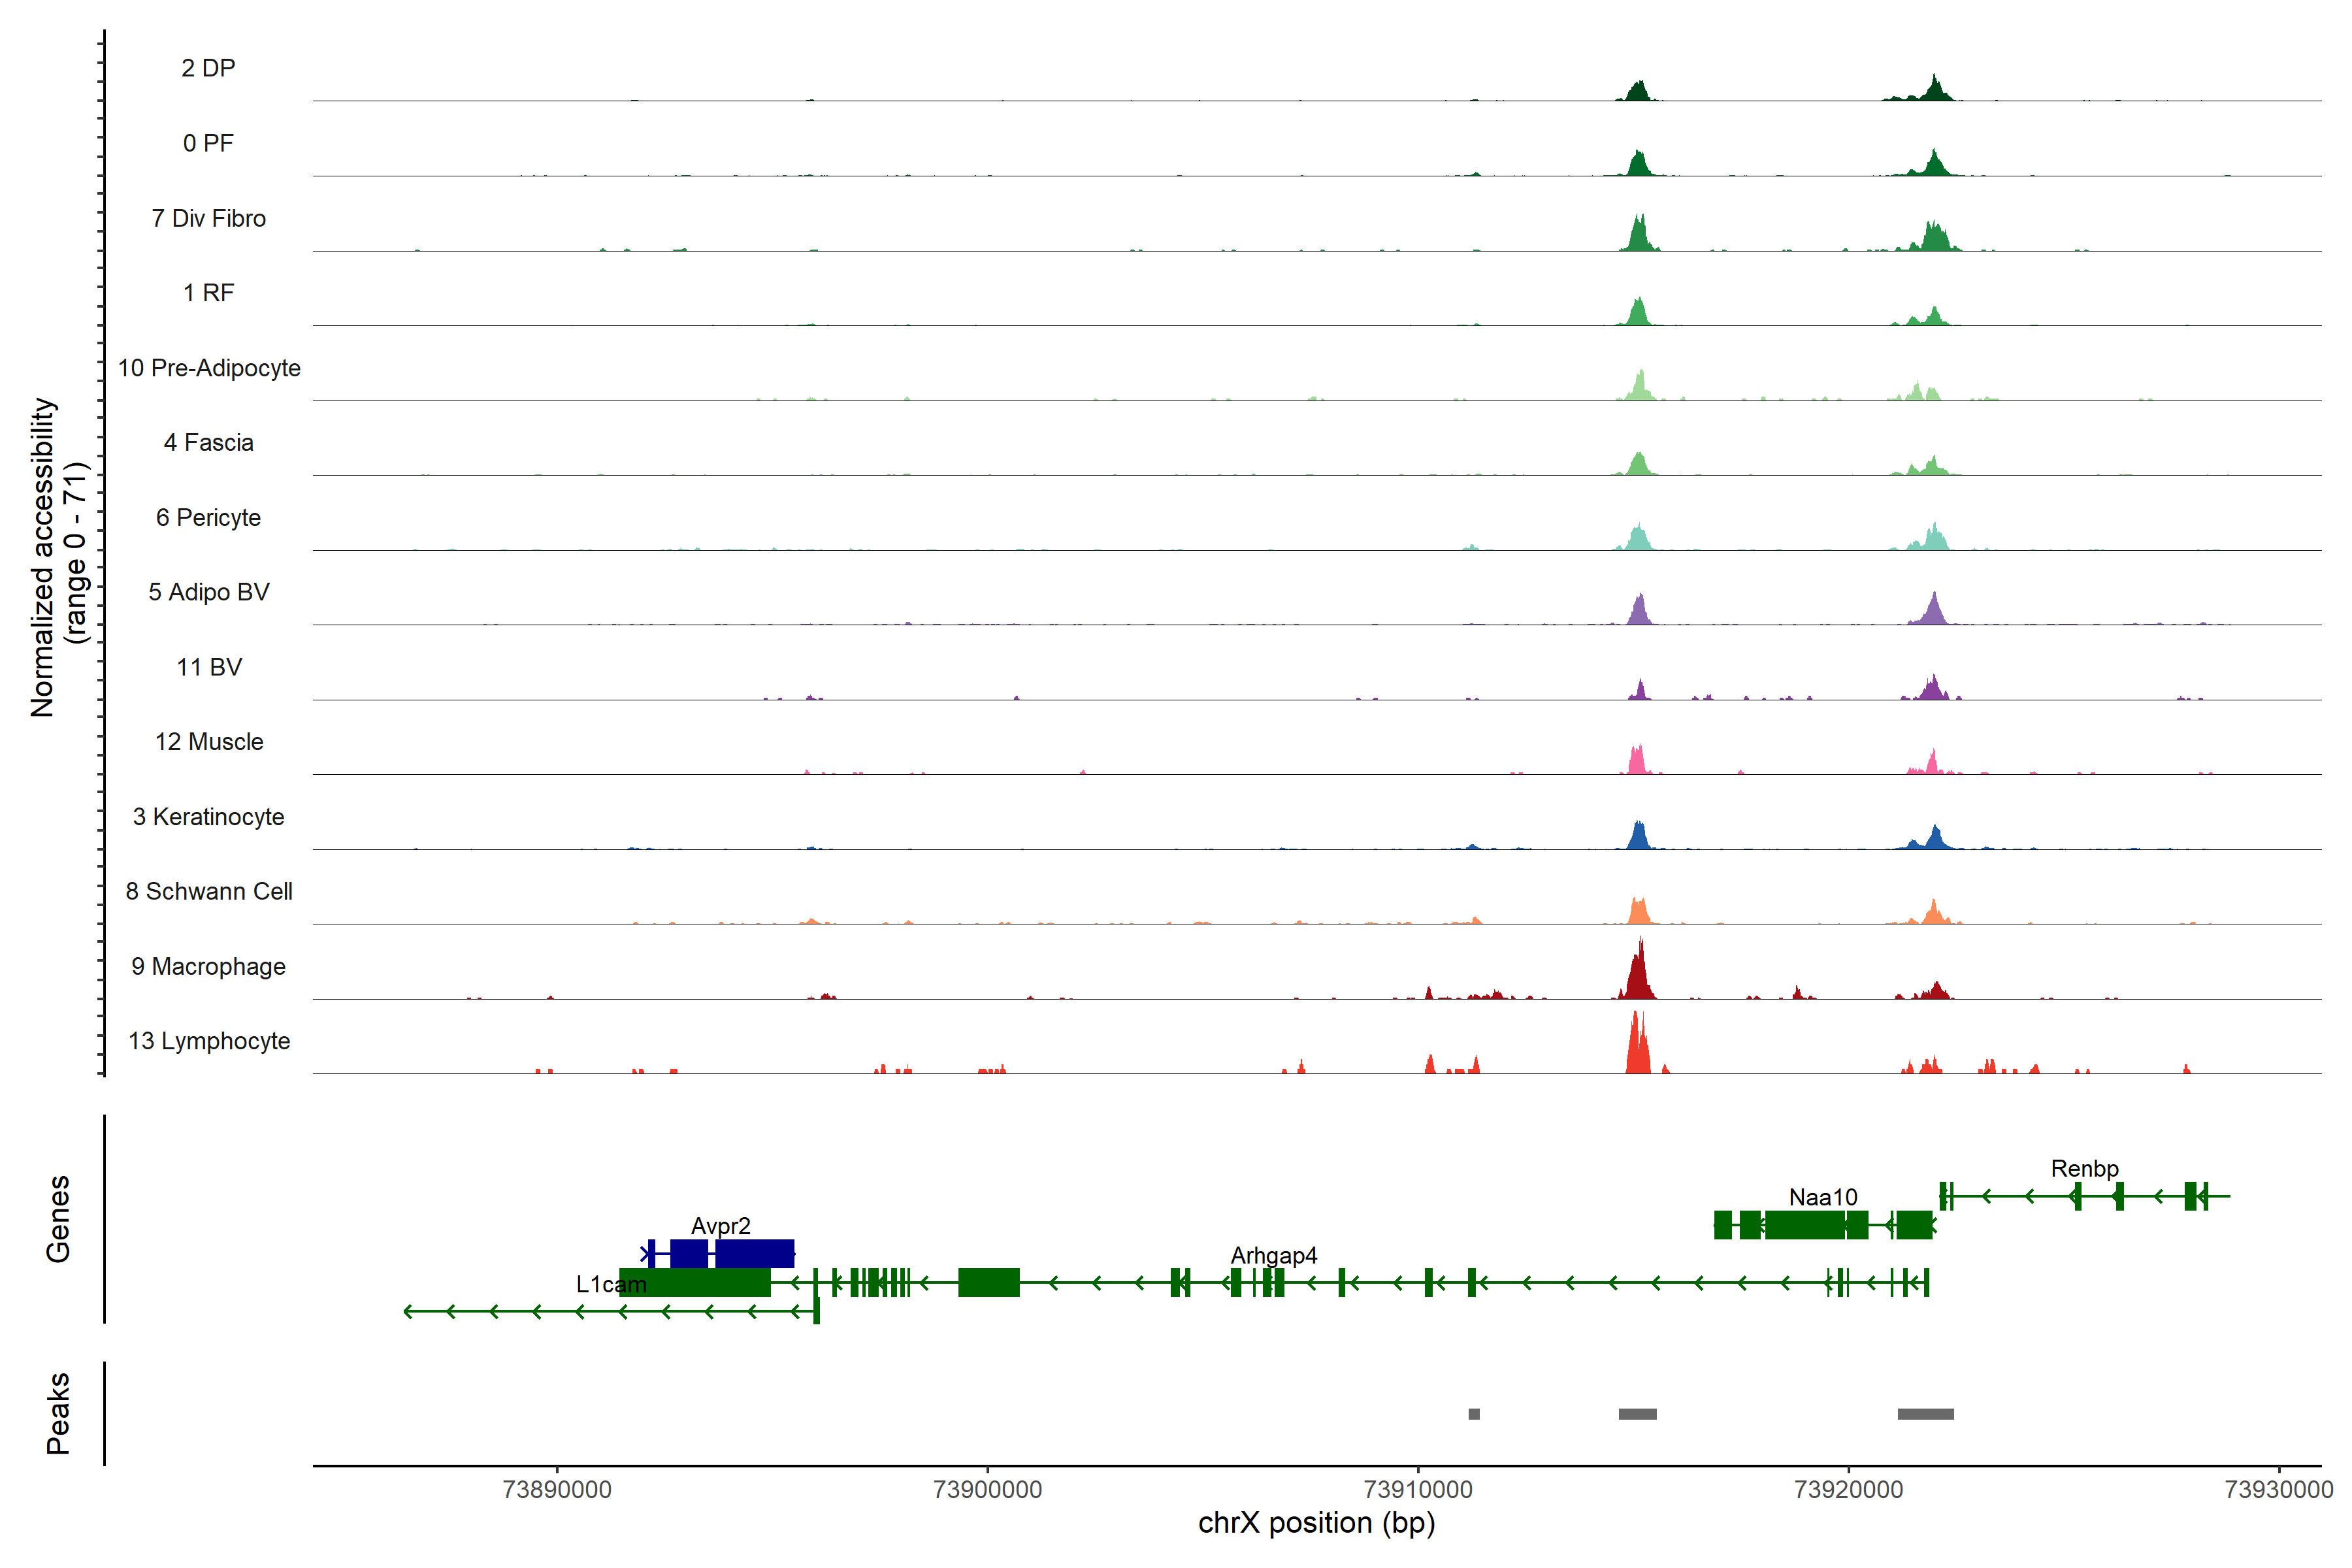Click the Arhgap4 gene label
The image size is (2352, 1568).
coord(1273,1255)
